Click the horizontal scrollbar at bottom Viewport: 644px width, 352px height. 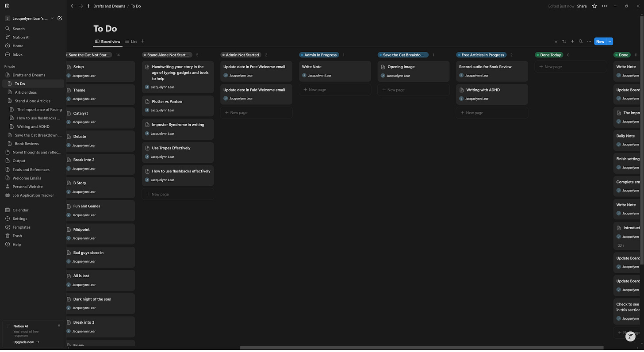click(x=422, y=348)
